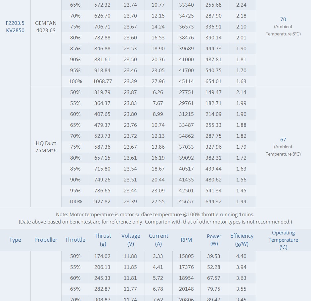Click the Power (W) column header
The width and height of the screenshot is (311, 301).
(214, 240)
